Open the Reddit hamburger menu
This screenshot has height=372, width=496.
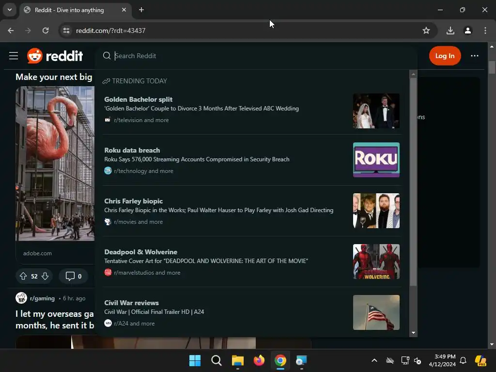pyautogui.click(x=13, y=56)
